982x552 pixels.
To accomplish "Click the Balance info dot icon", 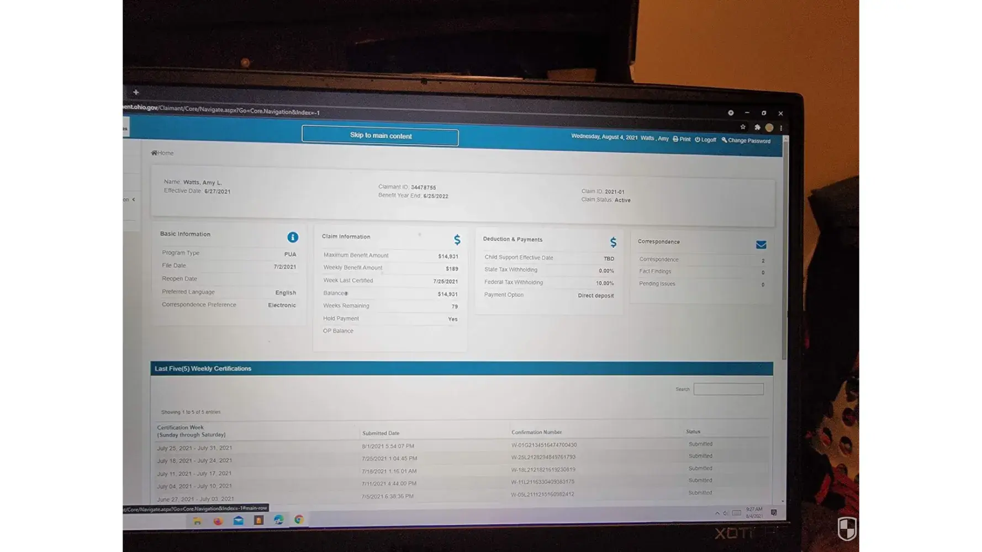I will click(346, 294).
